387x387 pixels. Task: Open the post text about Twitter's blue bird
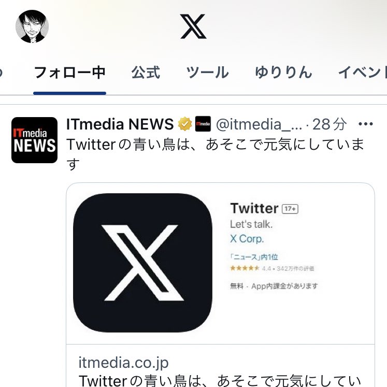pyautogui.click(x=215, y=154)
